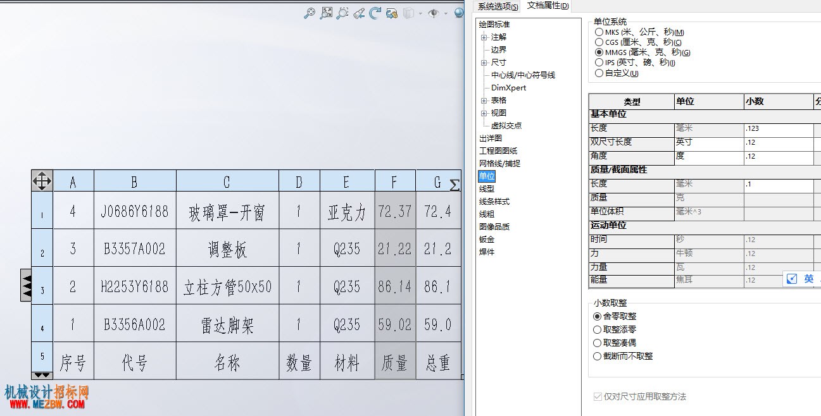The width and height of the screenshot is (821, 416).
Task: Select column F header in table
Action: [394, 182]
